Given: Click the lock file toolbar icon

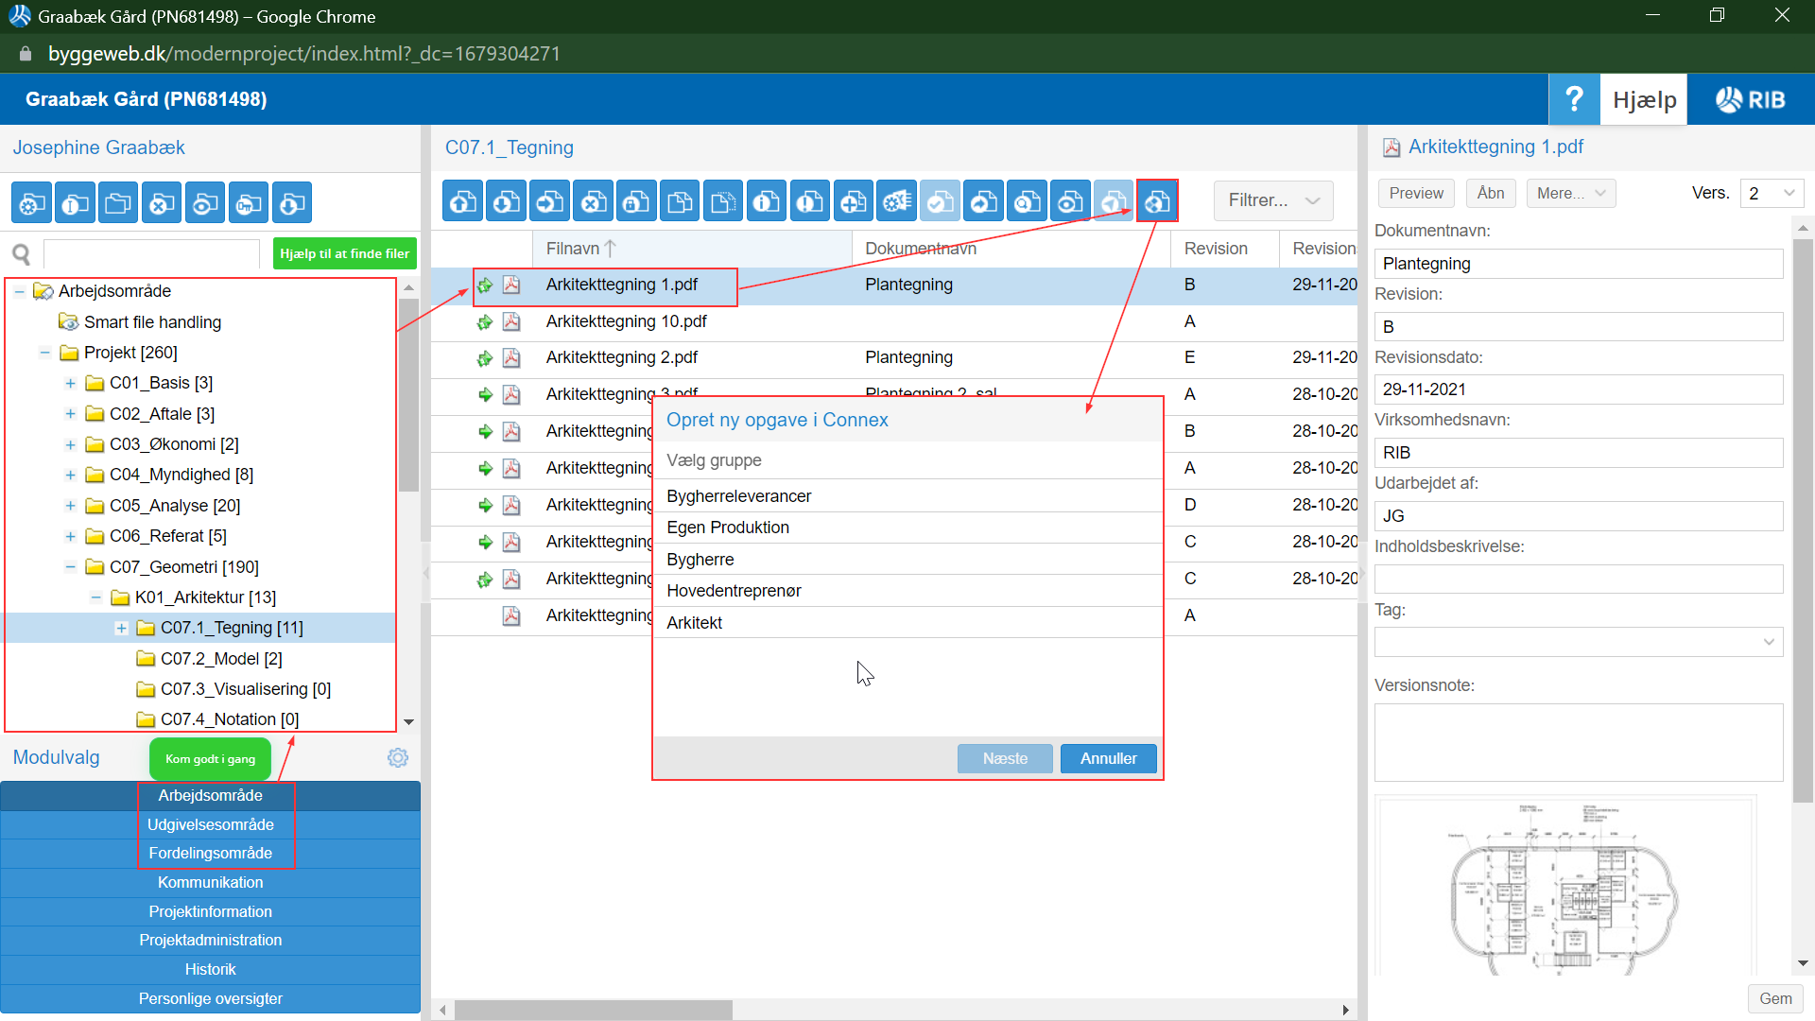Looking at the screenshot, I should [x=637, y=201].
